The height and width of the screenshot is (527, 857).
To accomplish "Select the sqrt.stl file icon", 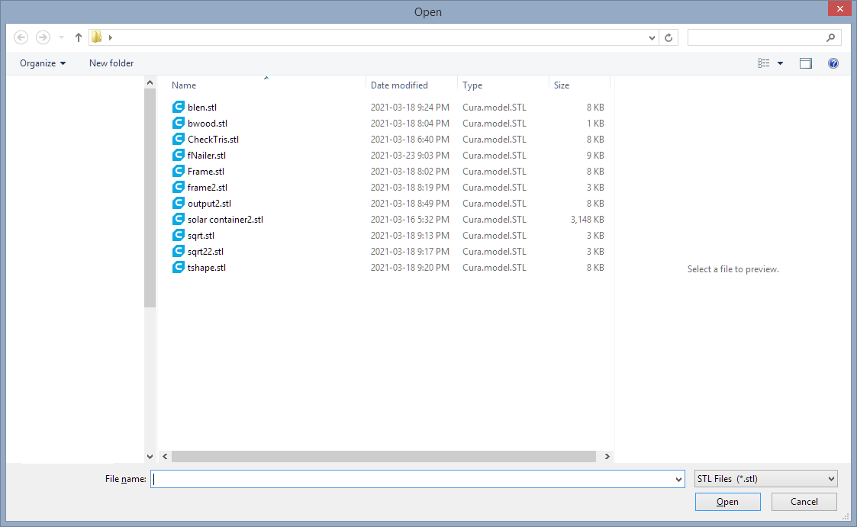I will click(x=178, y=236).
